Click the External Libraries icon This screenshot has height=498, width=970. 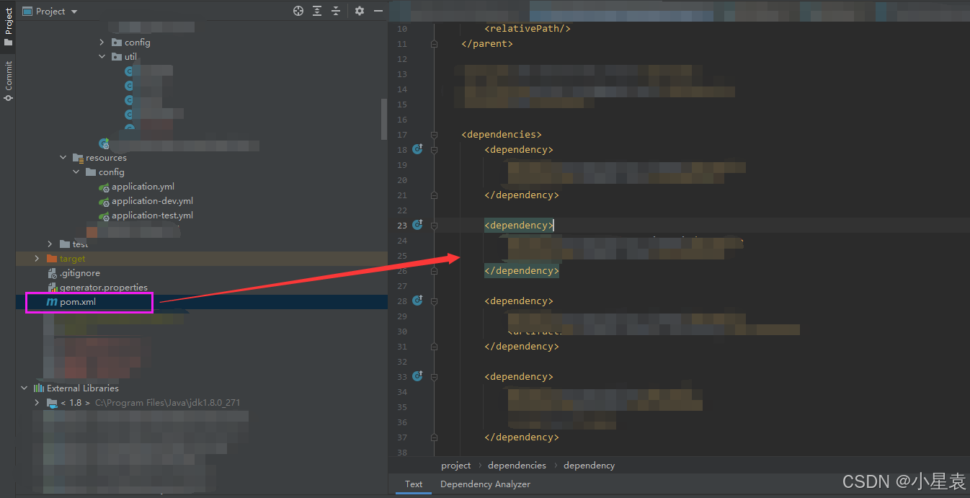point(39,388)
